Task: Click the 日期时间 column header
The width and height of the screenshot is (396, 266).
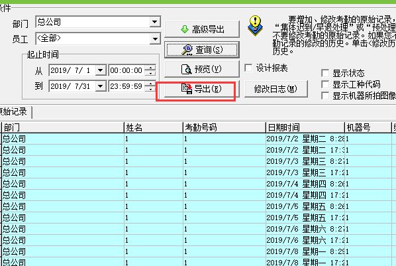Action: point(305,127)
